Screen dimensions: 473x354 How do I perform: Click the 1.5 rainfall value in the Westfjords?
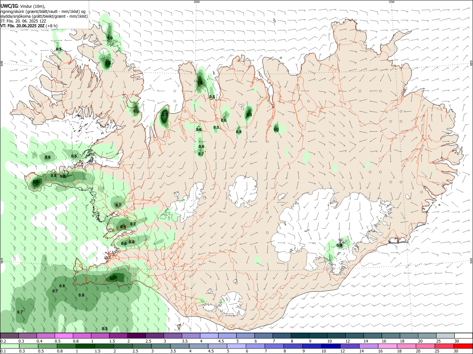coord(108,63)
